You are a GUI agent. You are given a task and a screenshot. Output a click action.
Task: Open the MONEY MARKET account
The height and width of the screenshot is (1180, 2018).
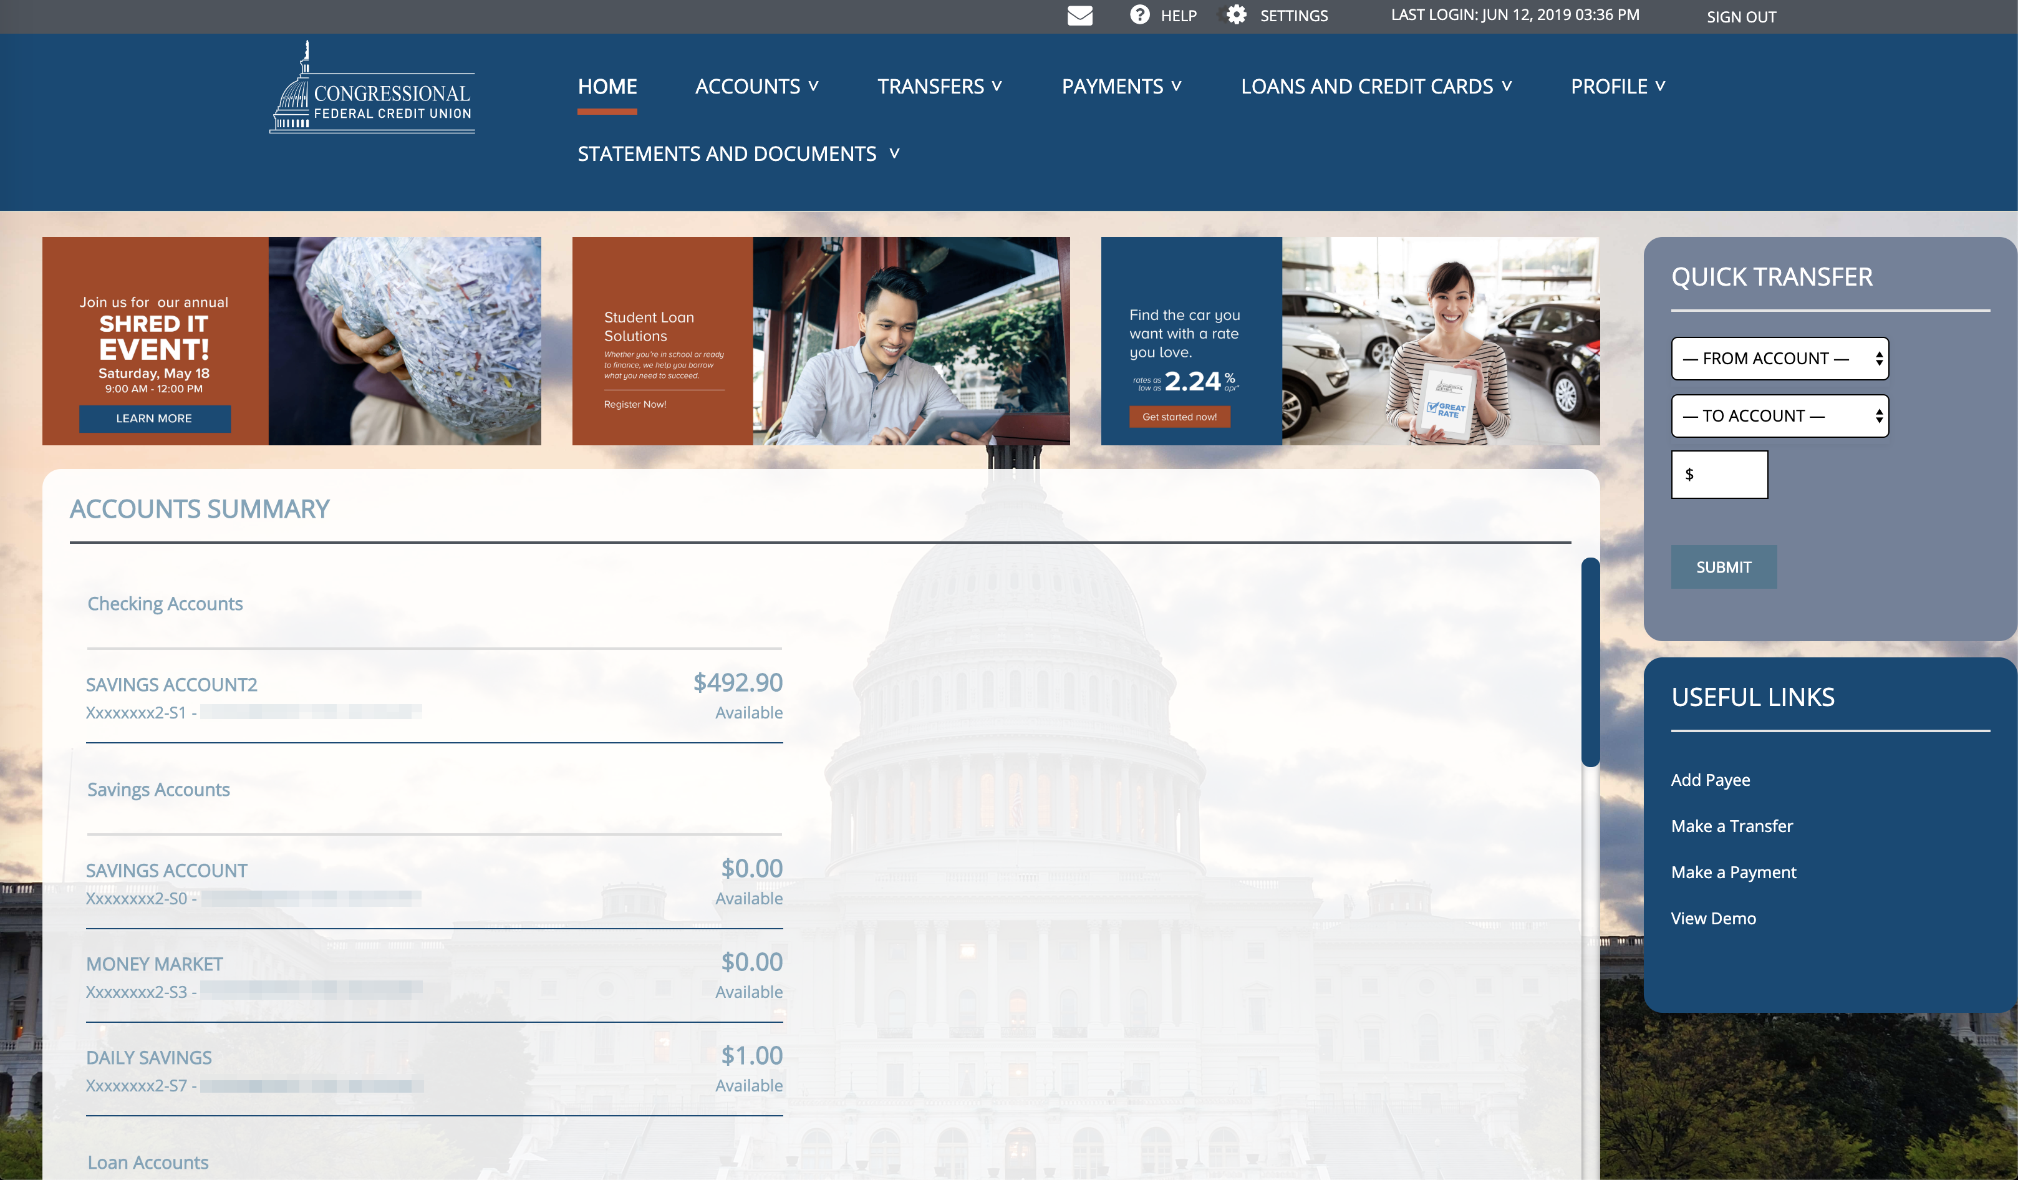point(155,964)
